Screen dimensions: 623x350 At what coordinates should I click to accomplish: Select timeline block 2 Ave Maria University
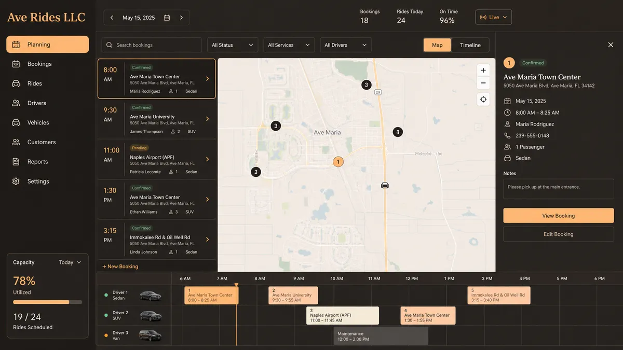tap(293, 295)
